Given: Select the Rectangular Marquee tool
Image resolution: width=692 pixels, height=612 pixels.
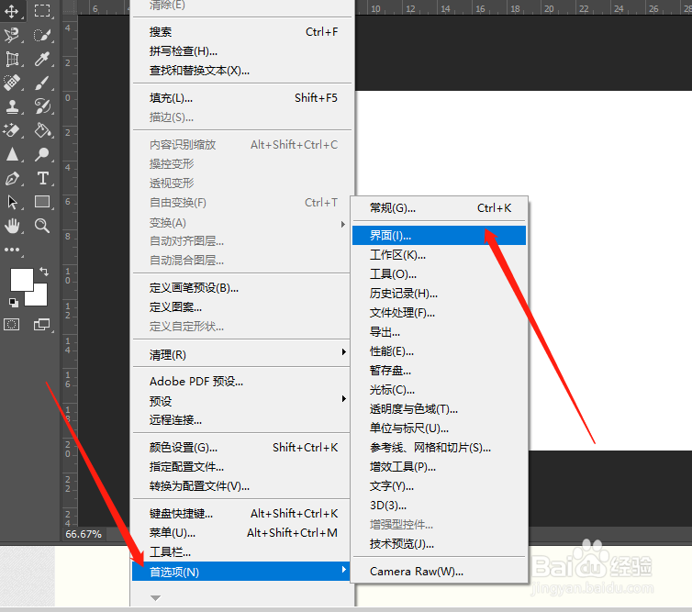Looking at the screenshot, I should 42,11.
